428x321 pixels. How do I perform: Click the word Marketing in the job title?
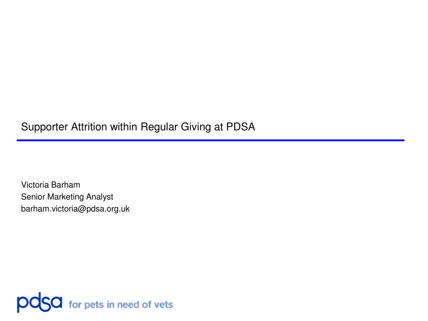tap(66, 197)
